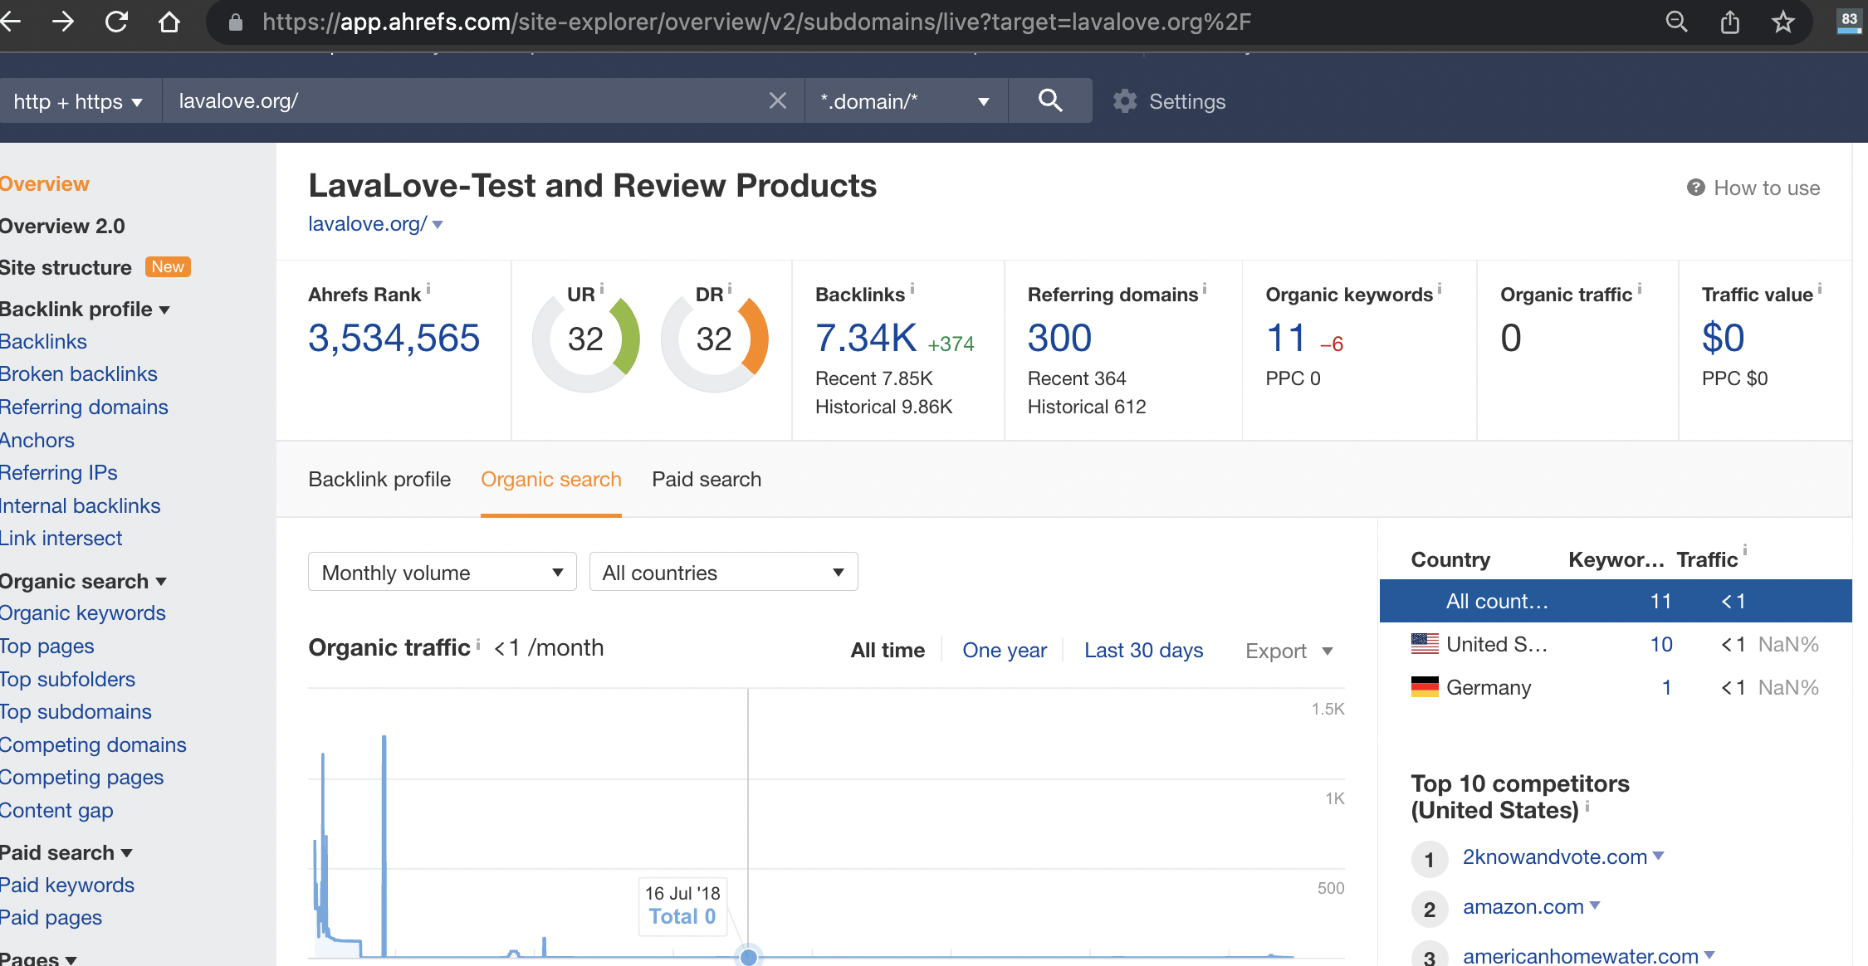1868x966 pixels.
Task: Open the Export dropdown
Action: 1289,651
